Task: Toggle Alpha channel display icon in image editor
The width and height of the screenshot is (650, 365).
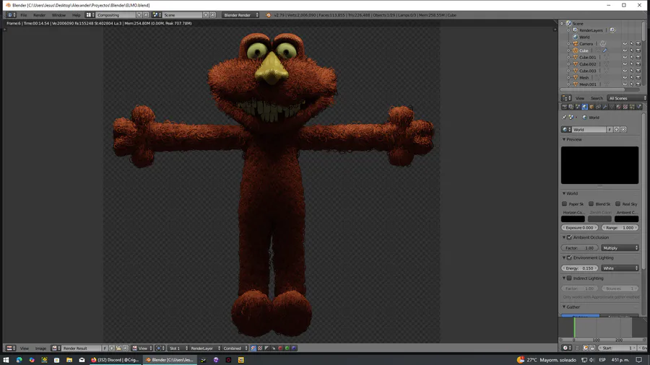Action: [x=266, y=348]
